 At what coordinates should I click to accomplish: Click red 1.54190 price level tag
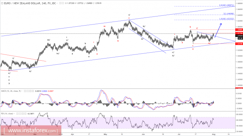click(x=239, y=44)
